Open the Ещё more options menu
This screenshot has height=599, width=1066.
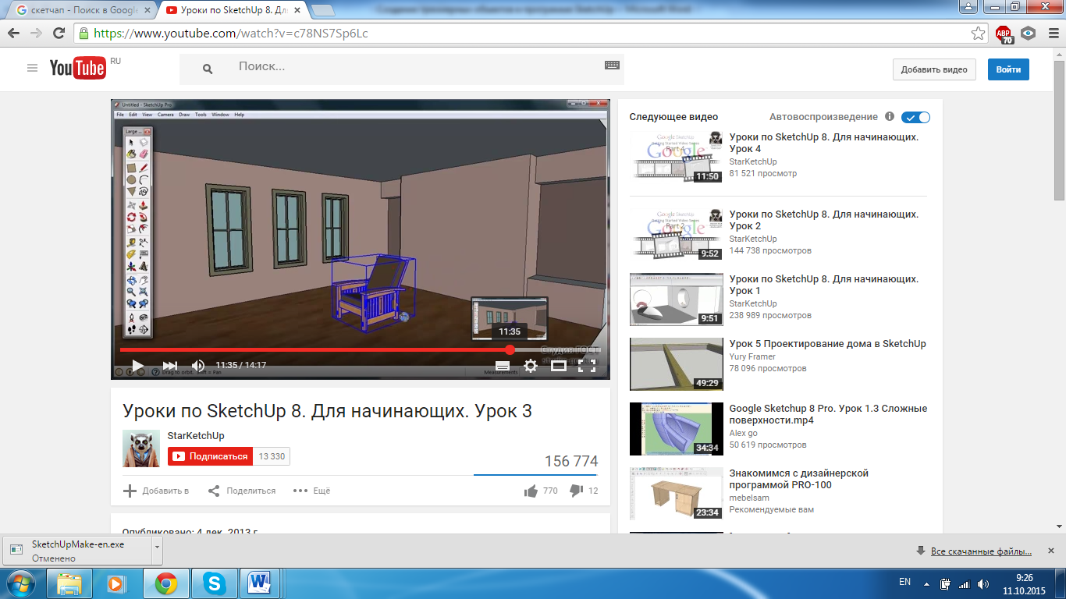pos(311,491)
